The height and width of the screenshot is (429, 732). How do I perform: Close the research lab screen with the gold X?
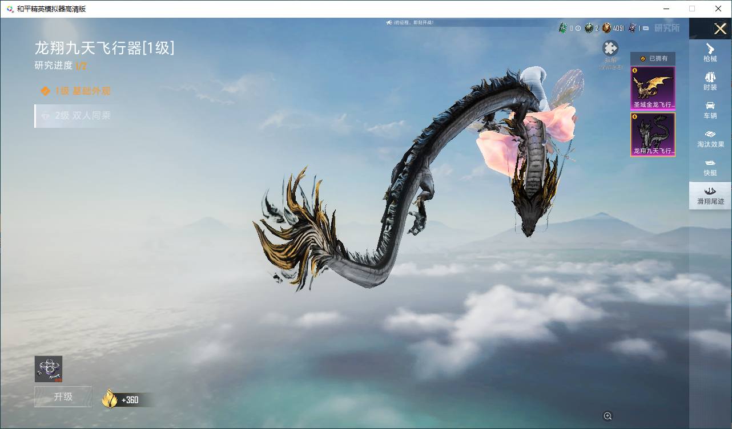point(720,29)
